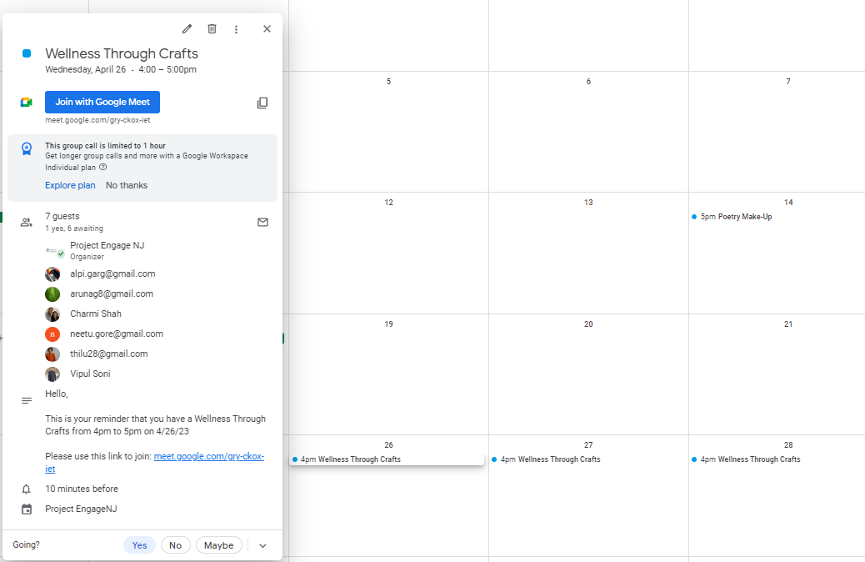The width and height of the screenshot is (865, 562).
Task: Select day 19 in the calendar
Action: tap(389, 324)
